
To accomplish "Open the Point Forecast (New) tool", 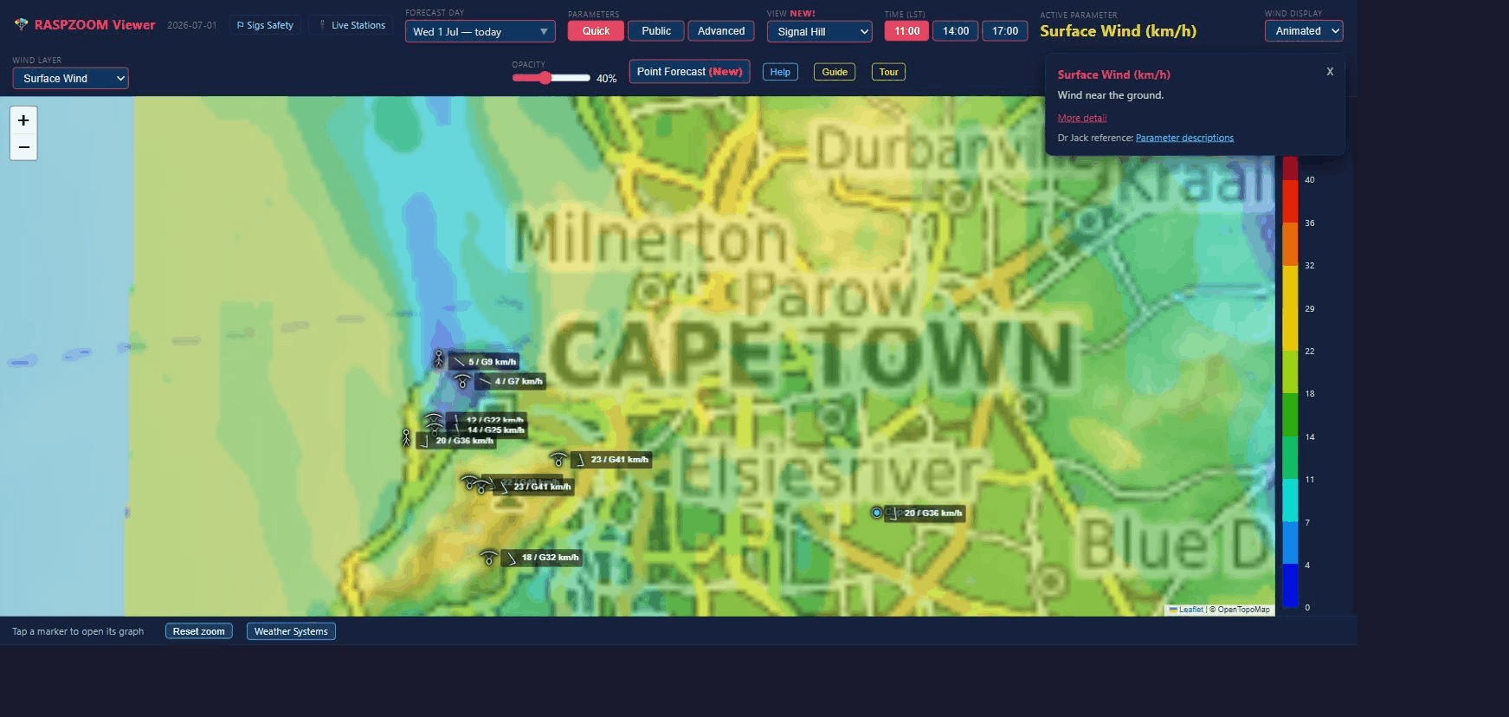I will click(689, 72).
